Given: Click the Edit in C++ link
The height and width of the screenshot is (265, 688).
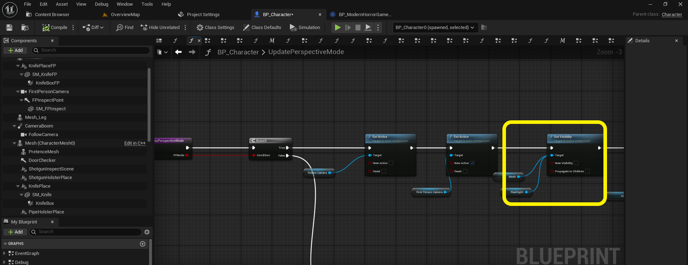Looking at the screenshot, I should 135,143.
